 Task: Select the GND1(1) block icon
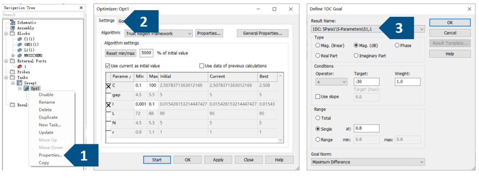20,44
